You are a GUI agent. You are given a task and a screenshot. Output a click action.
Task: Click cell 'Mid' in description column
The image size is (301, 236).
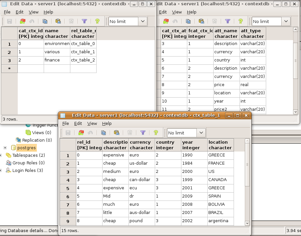click(115, 196)
